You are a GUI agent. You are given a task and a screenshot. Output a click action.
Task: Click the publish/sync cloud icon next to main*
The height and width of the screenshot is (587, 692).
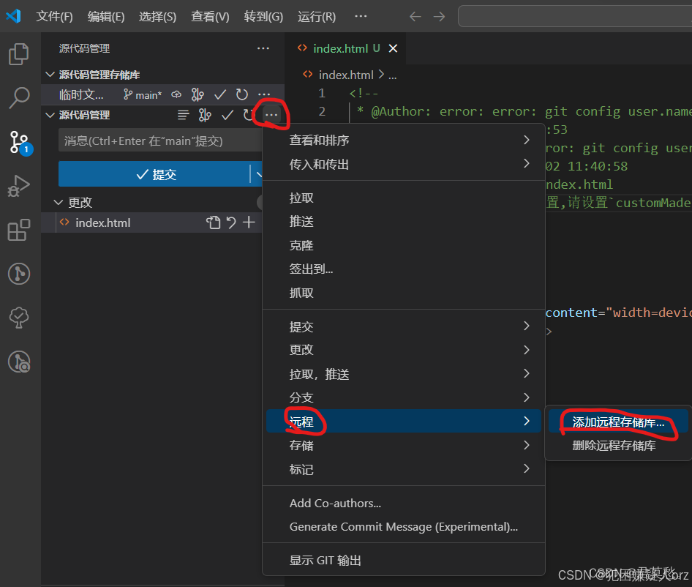[x=176, y=94]
